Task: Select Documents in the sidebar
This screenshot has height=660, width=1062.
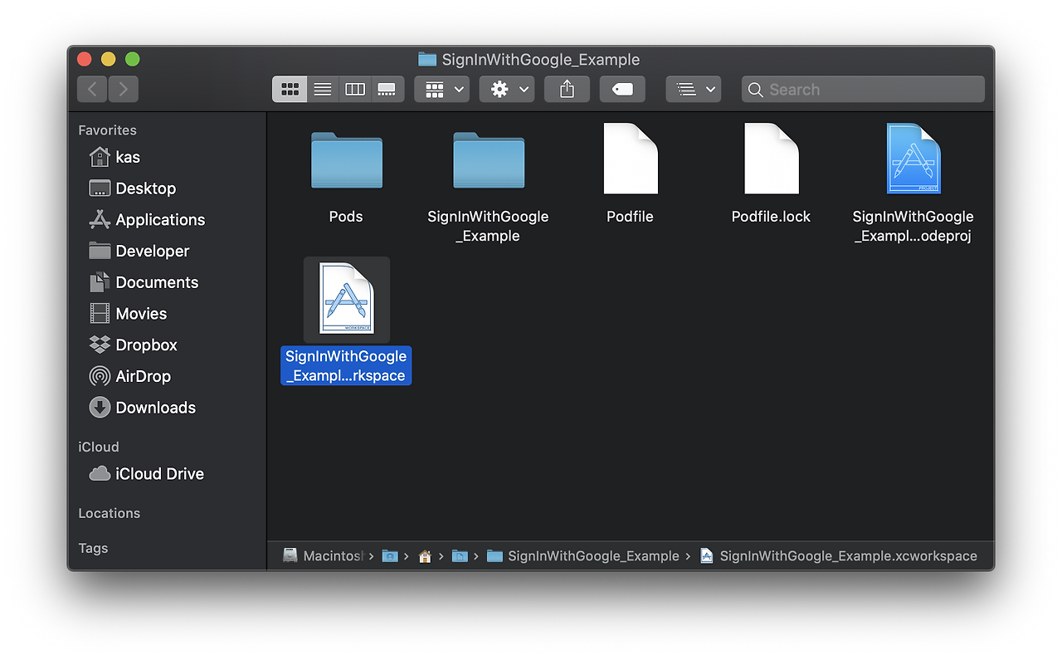Action: [x=144, y=282]
